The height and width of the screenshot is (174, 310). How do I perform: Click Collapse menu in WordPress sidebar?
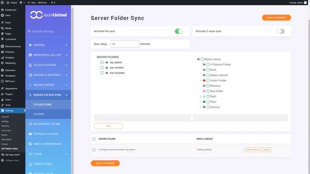tap(10, 160)
